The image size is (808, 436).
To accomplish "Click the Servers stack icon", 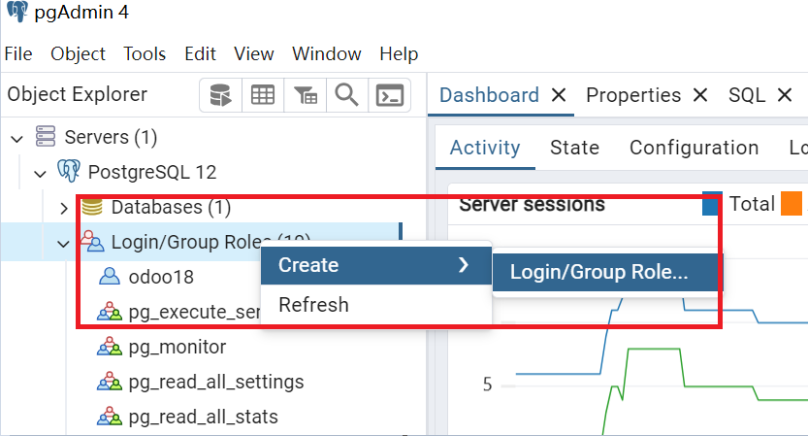I will click(46, 137).
